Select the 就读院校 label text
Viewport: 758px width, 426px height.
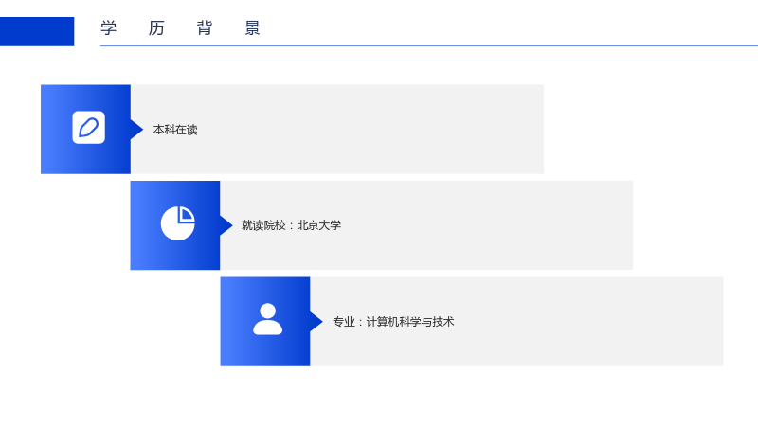264,225
